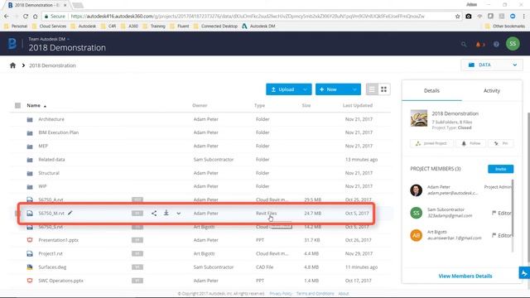Open Presentation1.pptx file
Viewport: 530px width, 298px height.
click(59, 240)
